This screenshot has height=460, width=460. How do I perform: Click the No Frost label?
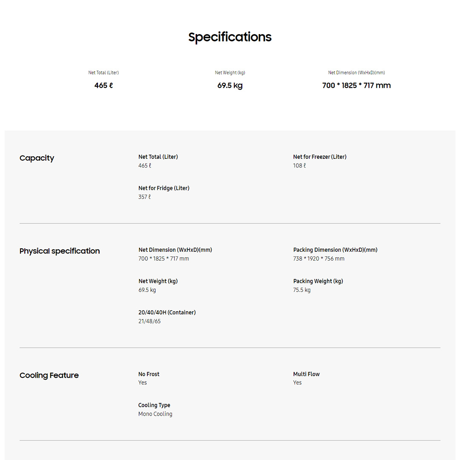[x=149, y=374]
